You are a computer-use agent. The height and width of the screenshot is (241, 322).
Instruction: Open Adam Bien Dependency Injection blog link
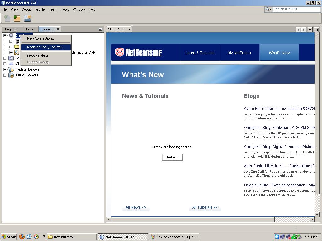coord(279,108)
